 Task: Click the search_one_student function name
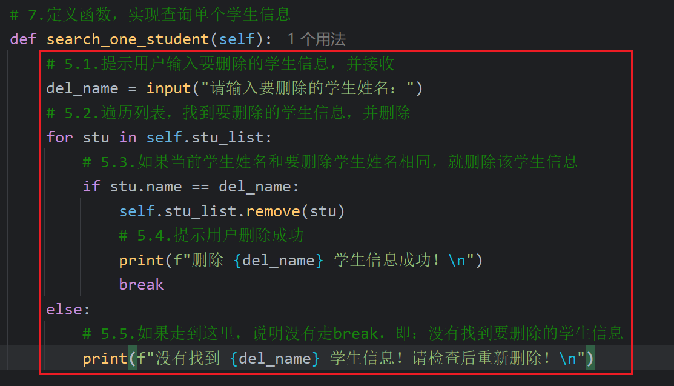(128, 39)
